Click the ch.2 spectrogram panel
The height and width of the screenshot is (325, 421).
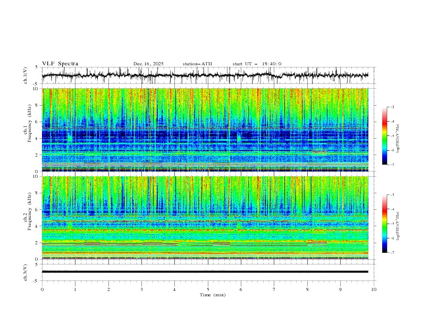tap(205, 218)
